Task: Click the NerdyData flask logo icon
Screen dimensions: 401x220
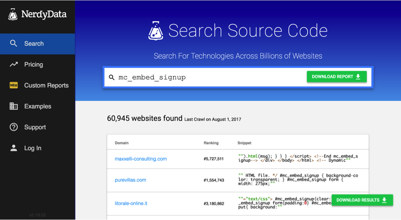Action: point(12,14)
